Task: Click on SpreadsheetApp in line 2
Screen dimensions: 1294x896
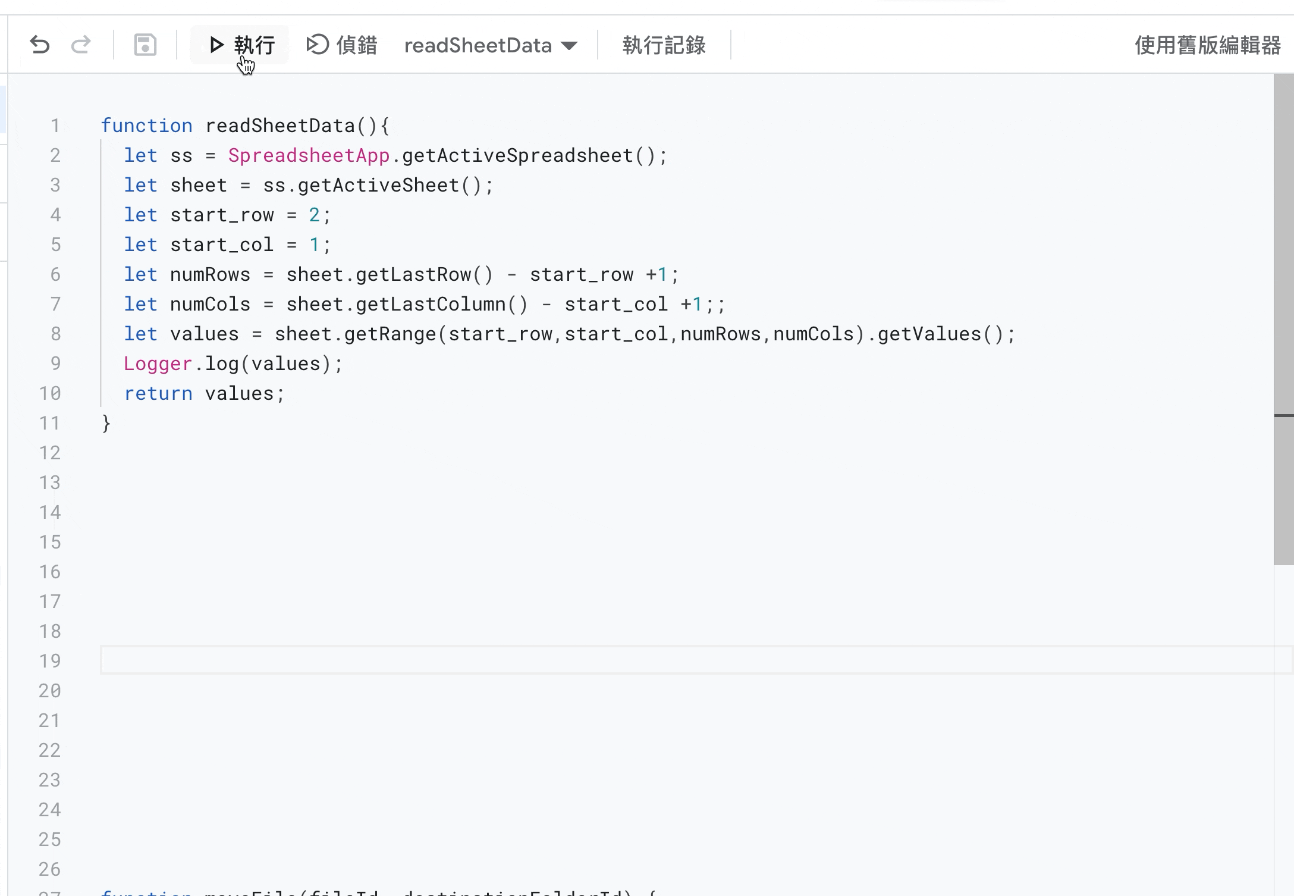Action: click(x=309, y=155)
